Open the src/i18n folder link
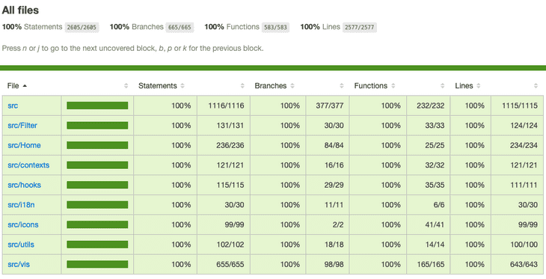 pos(21,205)
